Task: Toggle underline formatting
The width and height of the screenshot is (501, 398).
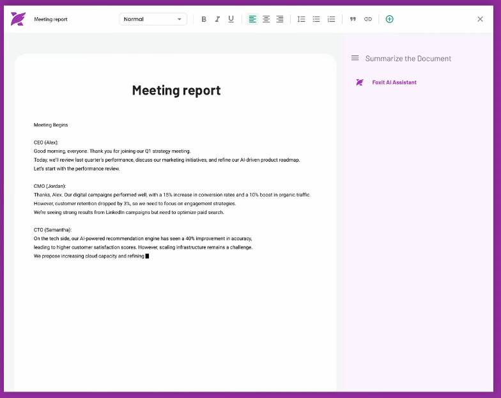Action: pyautogui.click(x=231, y=19)
